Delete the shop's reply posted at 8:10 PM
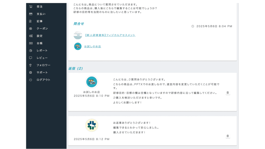Image resolution: width=265 pixels, height=149 pixels. pyautogui.click(x=228, y=93)
